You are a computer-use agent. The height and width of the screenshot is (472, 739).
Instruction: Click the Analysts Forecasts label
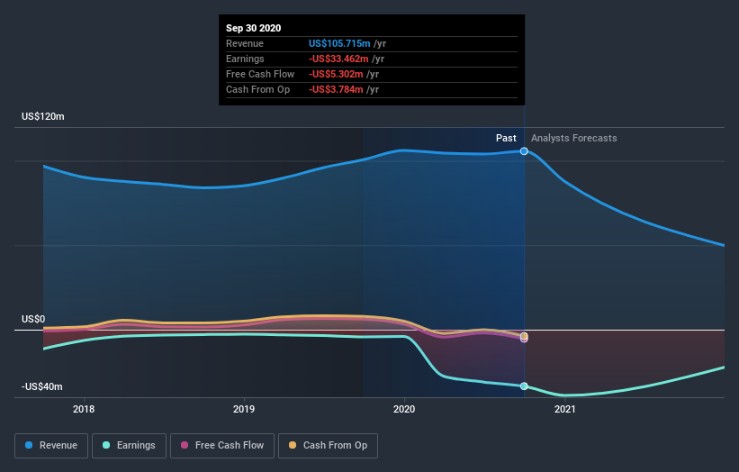click(x=574, y=138)
